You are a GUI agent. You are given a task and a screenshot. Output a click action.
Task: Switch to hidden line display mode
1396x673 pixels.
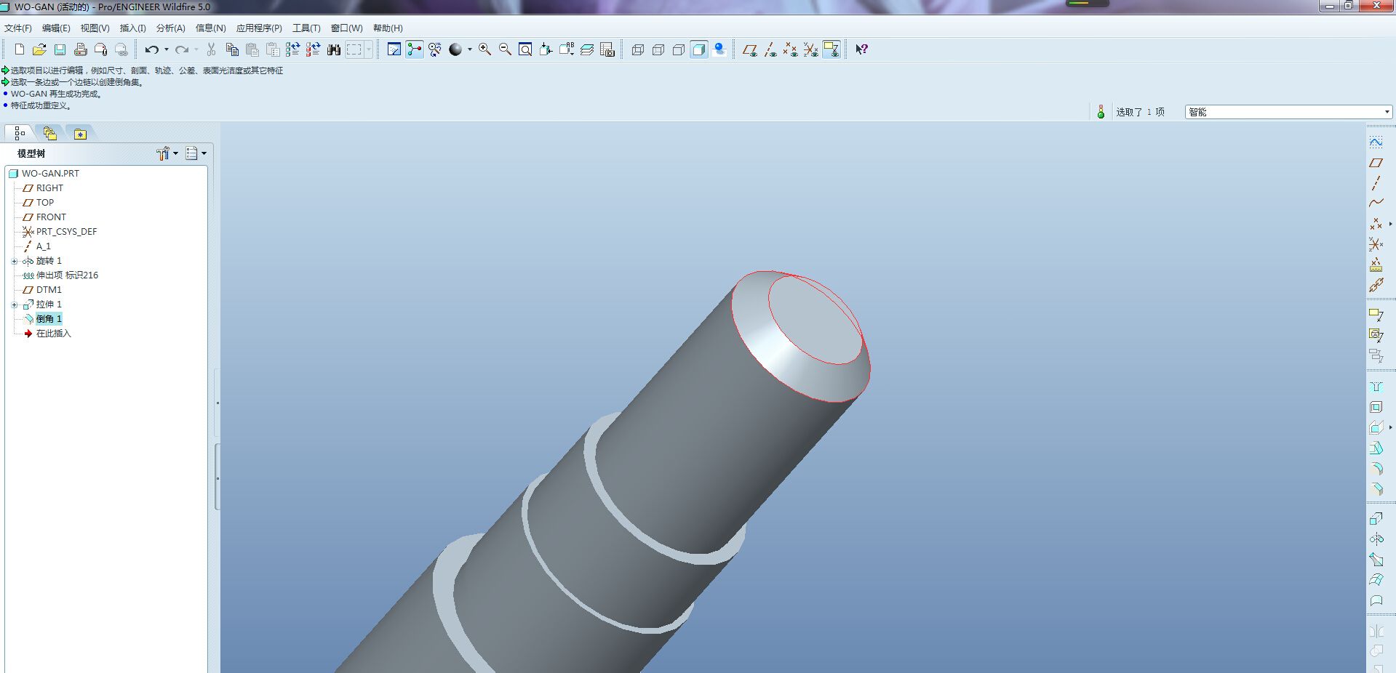click(658, 49)
